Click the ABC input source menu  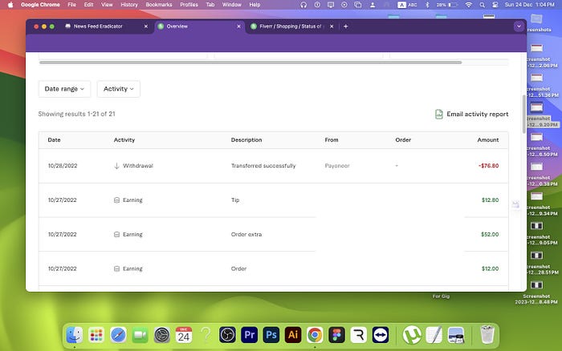(x=408, y=5)
